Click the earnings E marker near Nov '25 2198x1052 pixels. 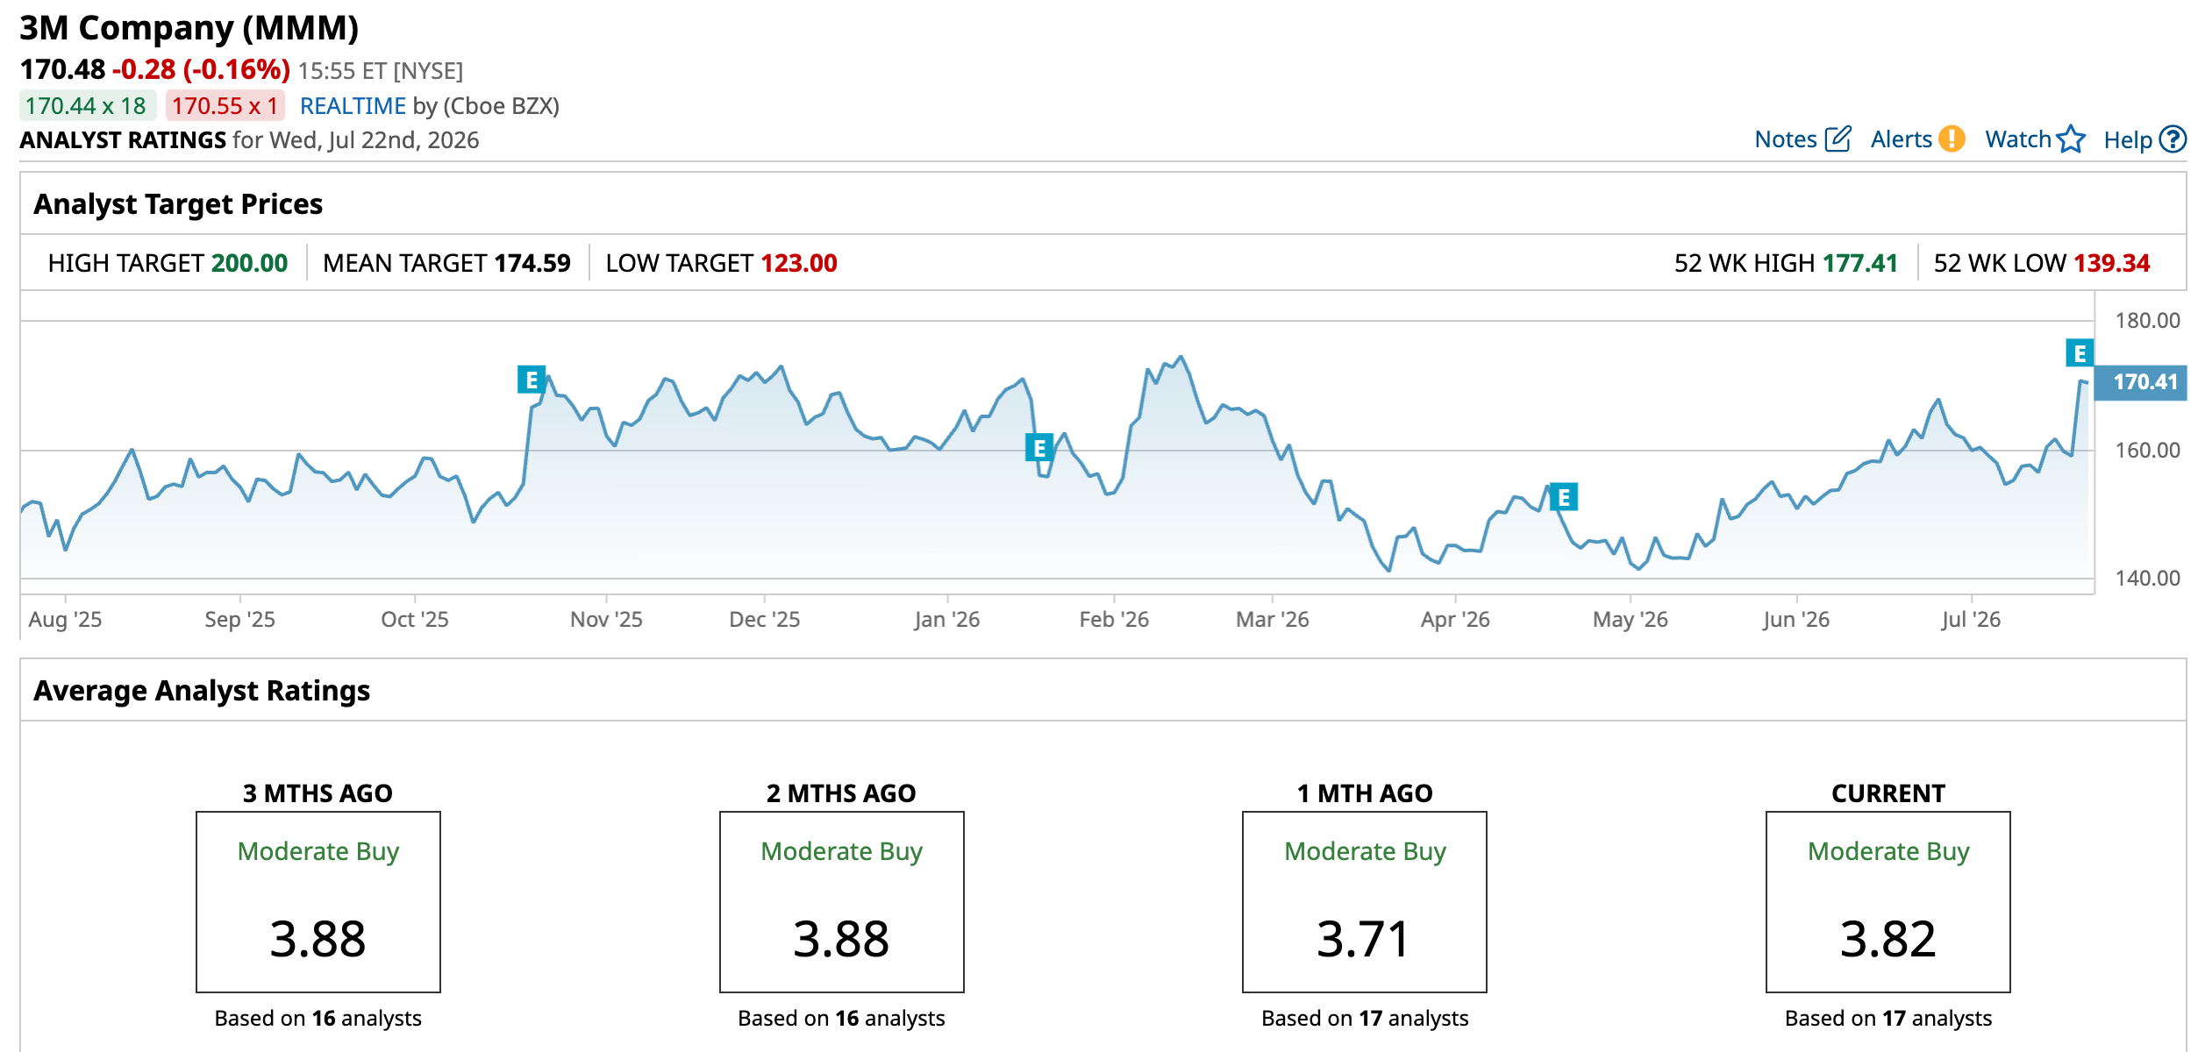532,380
